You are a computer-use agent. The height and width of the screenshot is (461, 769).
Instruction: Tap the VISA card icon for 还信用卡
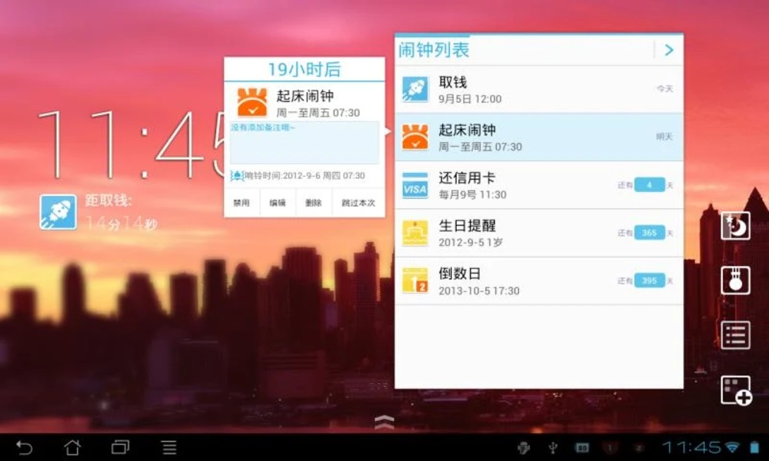415,184
